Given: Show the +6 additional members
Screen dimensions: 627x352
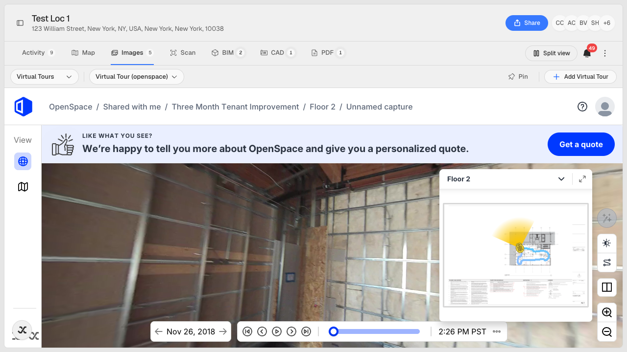Looking at the screenshot, I should [x=607, y=23].
